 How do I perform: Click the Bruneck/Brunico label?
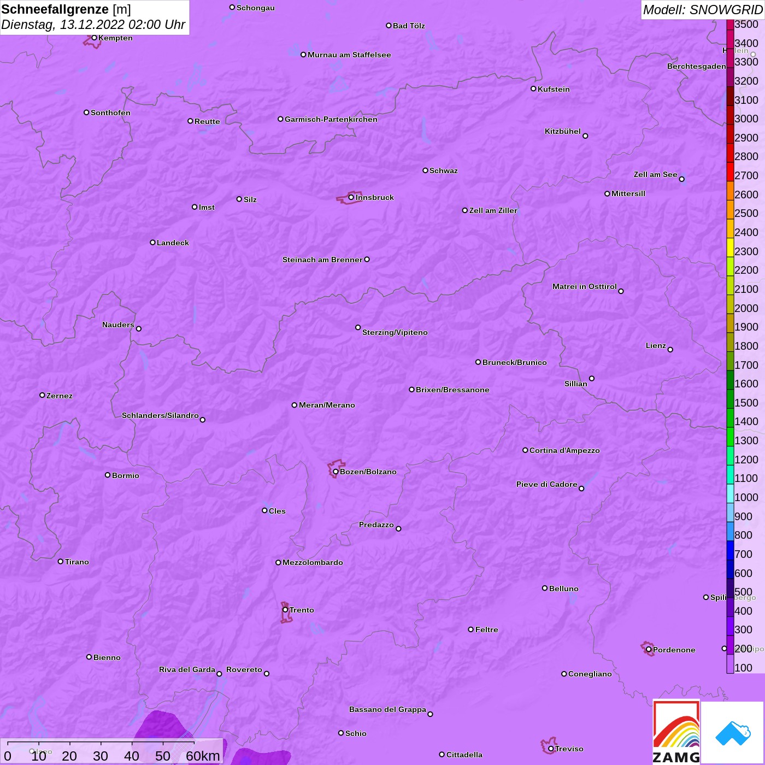click(x=515, y=362)
